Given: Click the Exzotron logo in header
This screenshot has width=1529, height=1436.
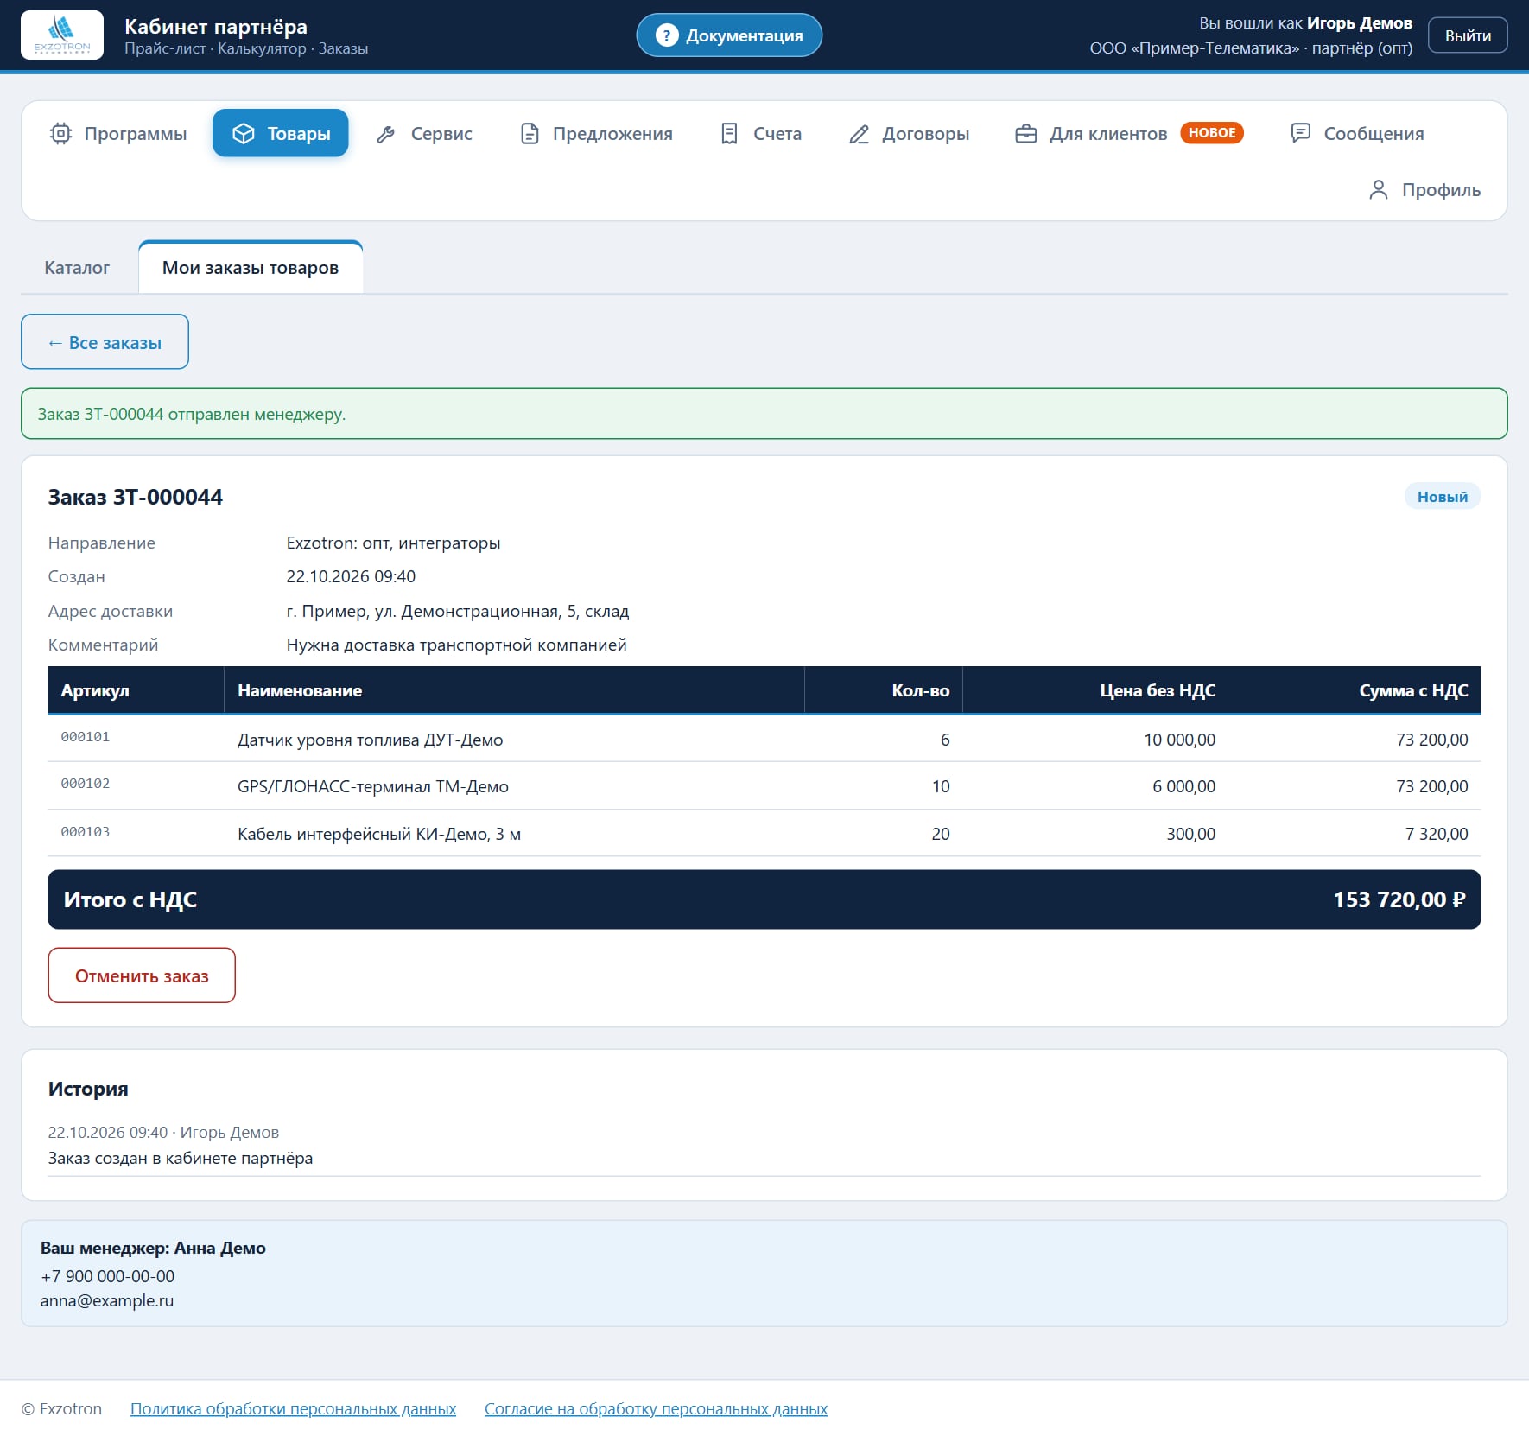Looking at the screenshot, I should pos(62,35).
